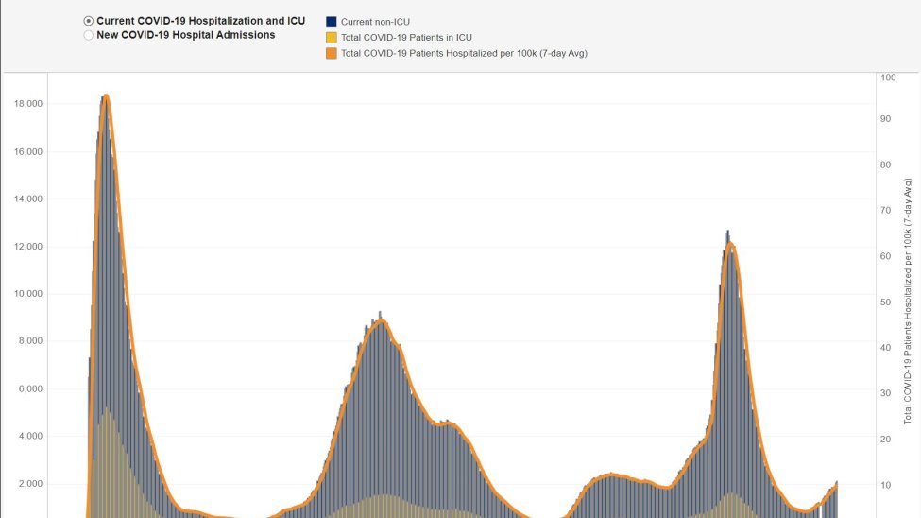Click the 90 right axis label
921x518 pixels.
click(x=886, y=119)
